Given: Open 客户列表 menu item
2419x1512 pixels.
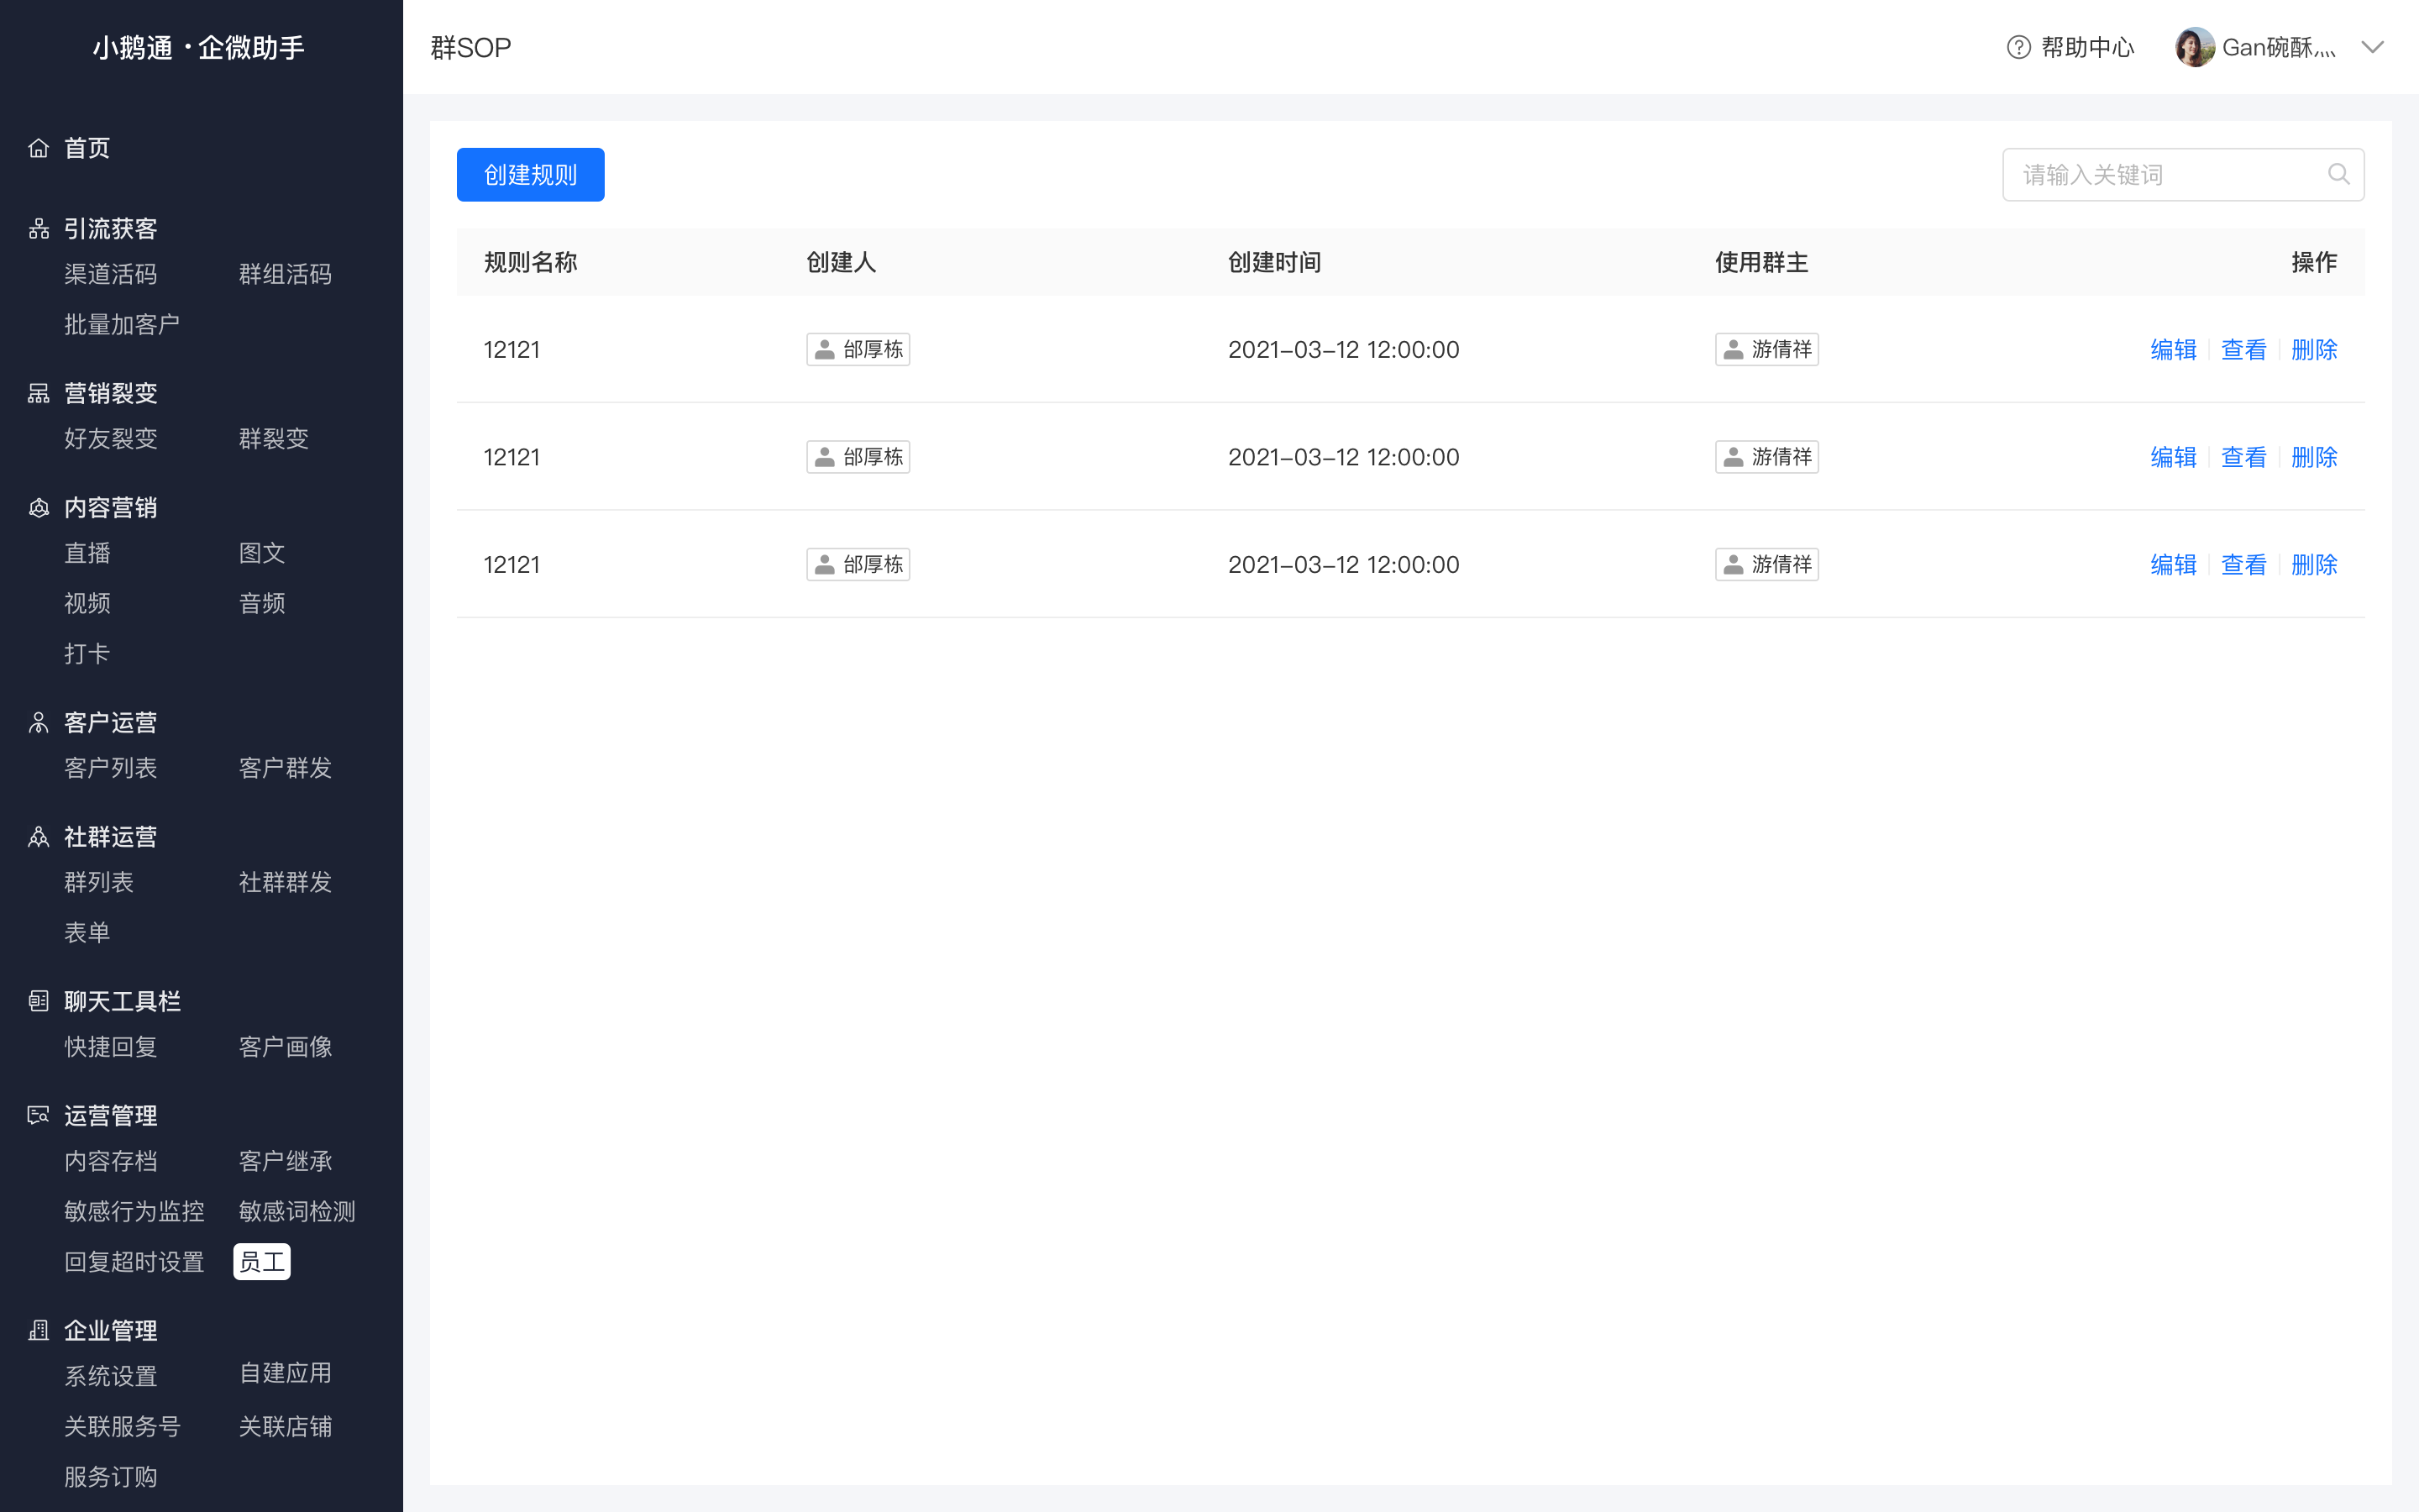Looking at the screenshot, I should [x=111, y=768].
